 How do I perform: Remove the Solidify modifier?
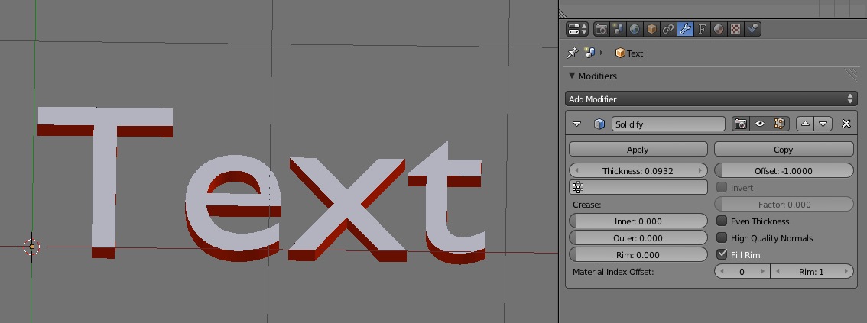(x=846, y=124)
